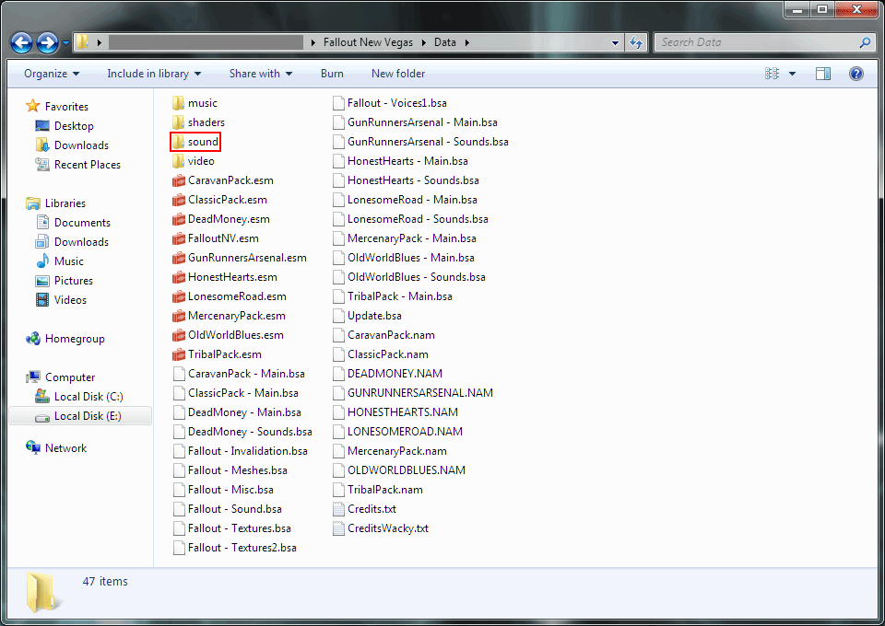885x626 pixels.
Task: Open the Organize menu
Action: [x=52, y=74]
